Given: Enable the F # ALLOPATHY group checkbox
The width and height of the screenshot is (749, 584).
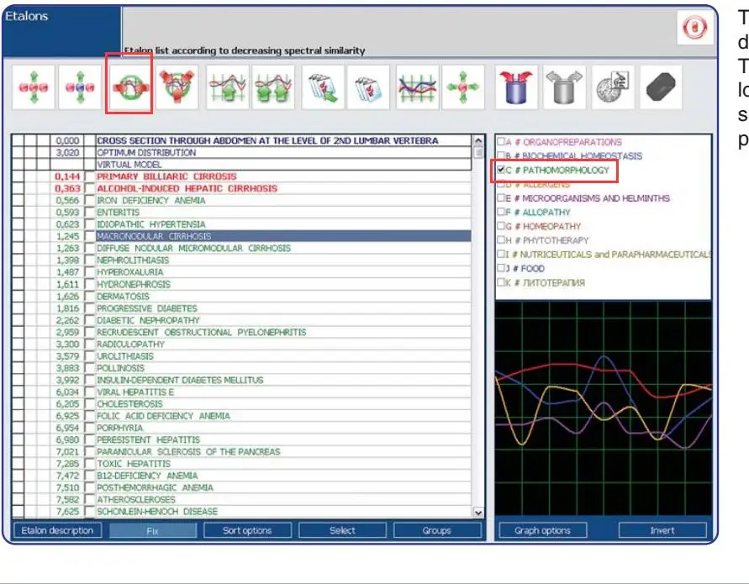Looking at the screenshot, I should [501, 213].
